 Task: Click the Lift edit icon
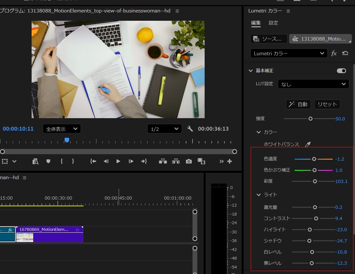point(163,161)
